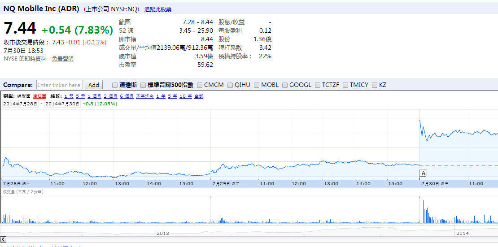Zoom chart to 全部

click(x=199, y=96)
